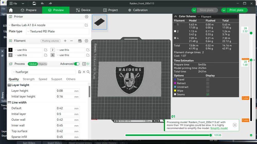Click the Slice plate button
This screenshot has height=144, width=257.
tap(207, 10)
